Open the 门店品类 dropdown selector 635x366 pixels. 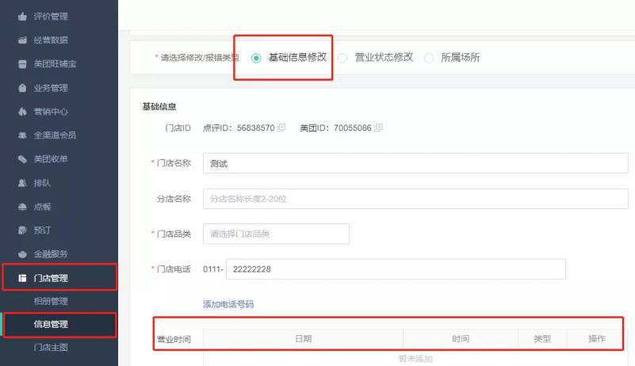[276, 234]
